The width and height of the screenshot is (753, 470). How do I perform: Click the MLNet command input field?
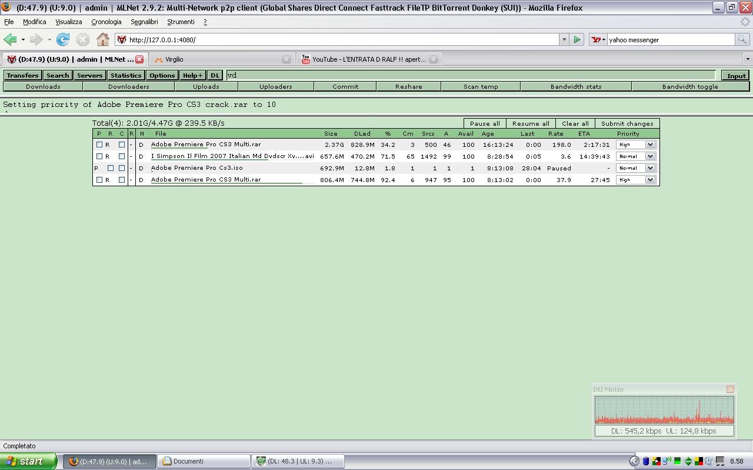tap(471, 75)
